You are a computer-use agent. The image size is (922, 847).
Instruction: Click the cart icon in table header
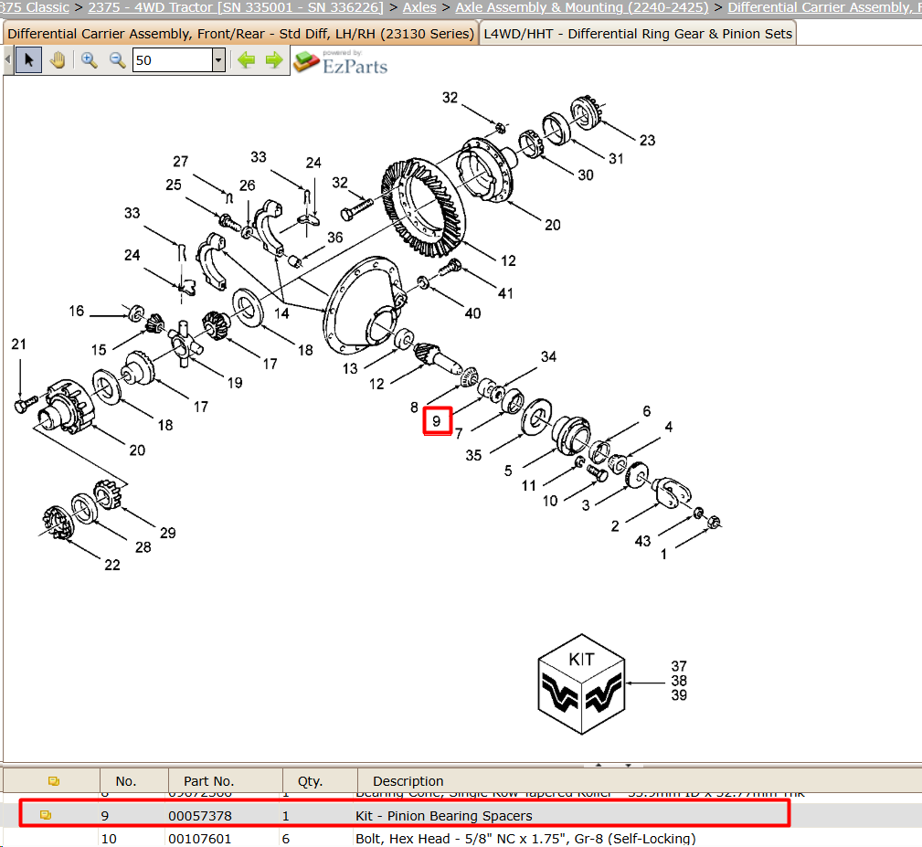pyautogui.click(x=54, y=781)
